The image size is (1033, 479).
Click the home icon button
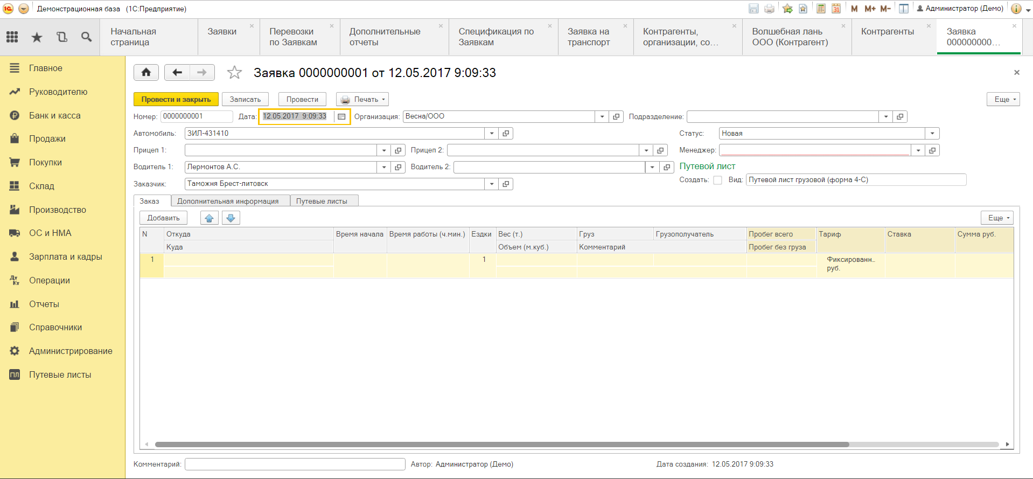coord(146,72)
